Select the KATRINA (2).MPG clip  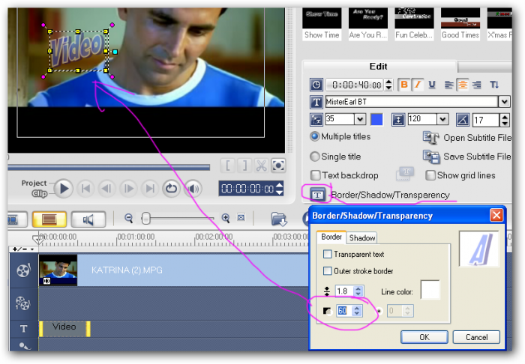coord(173,270)
